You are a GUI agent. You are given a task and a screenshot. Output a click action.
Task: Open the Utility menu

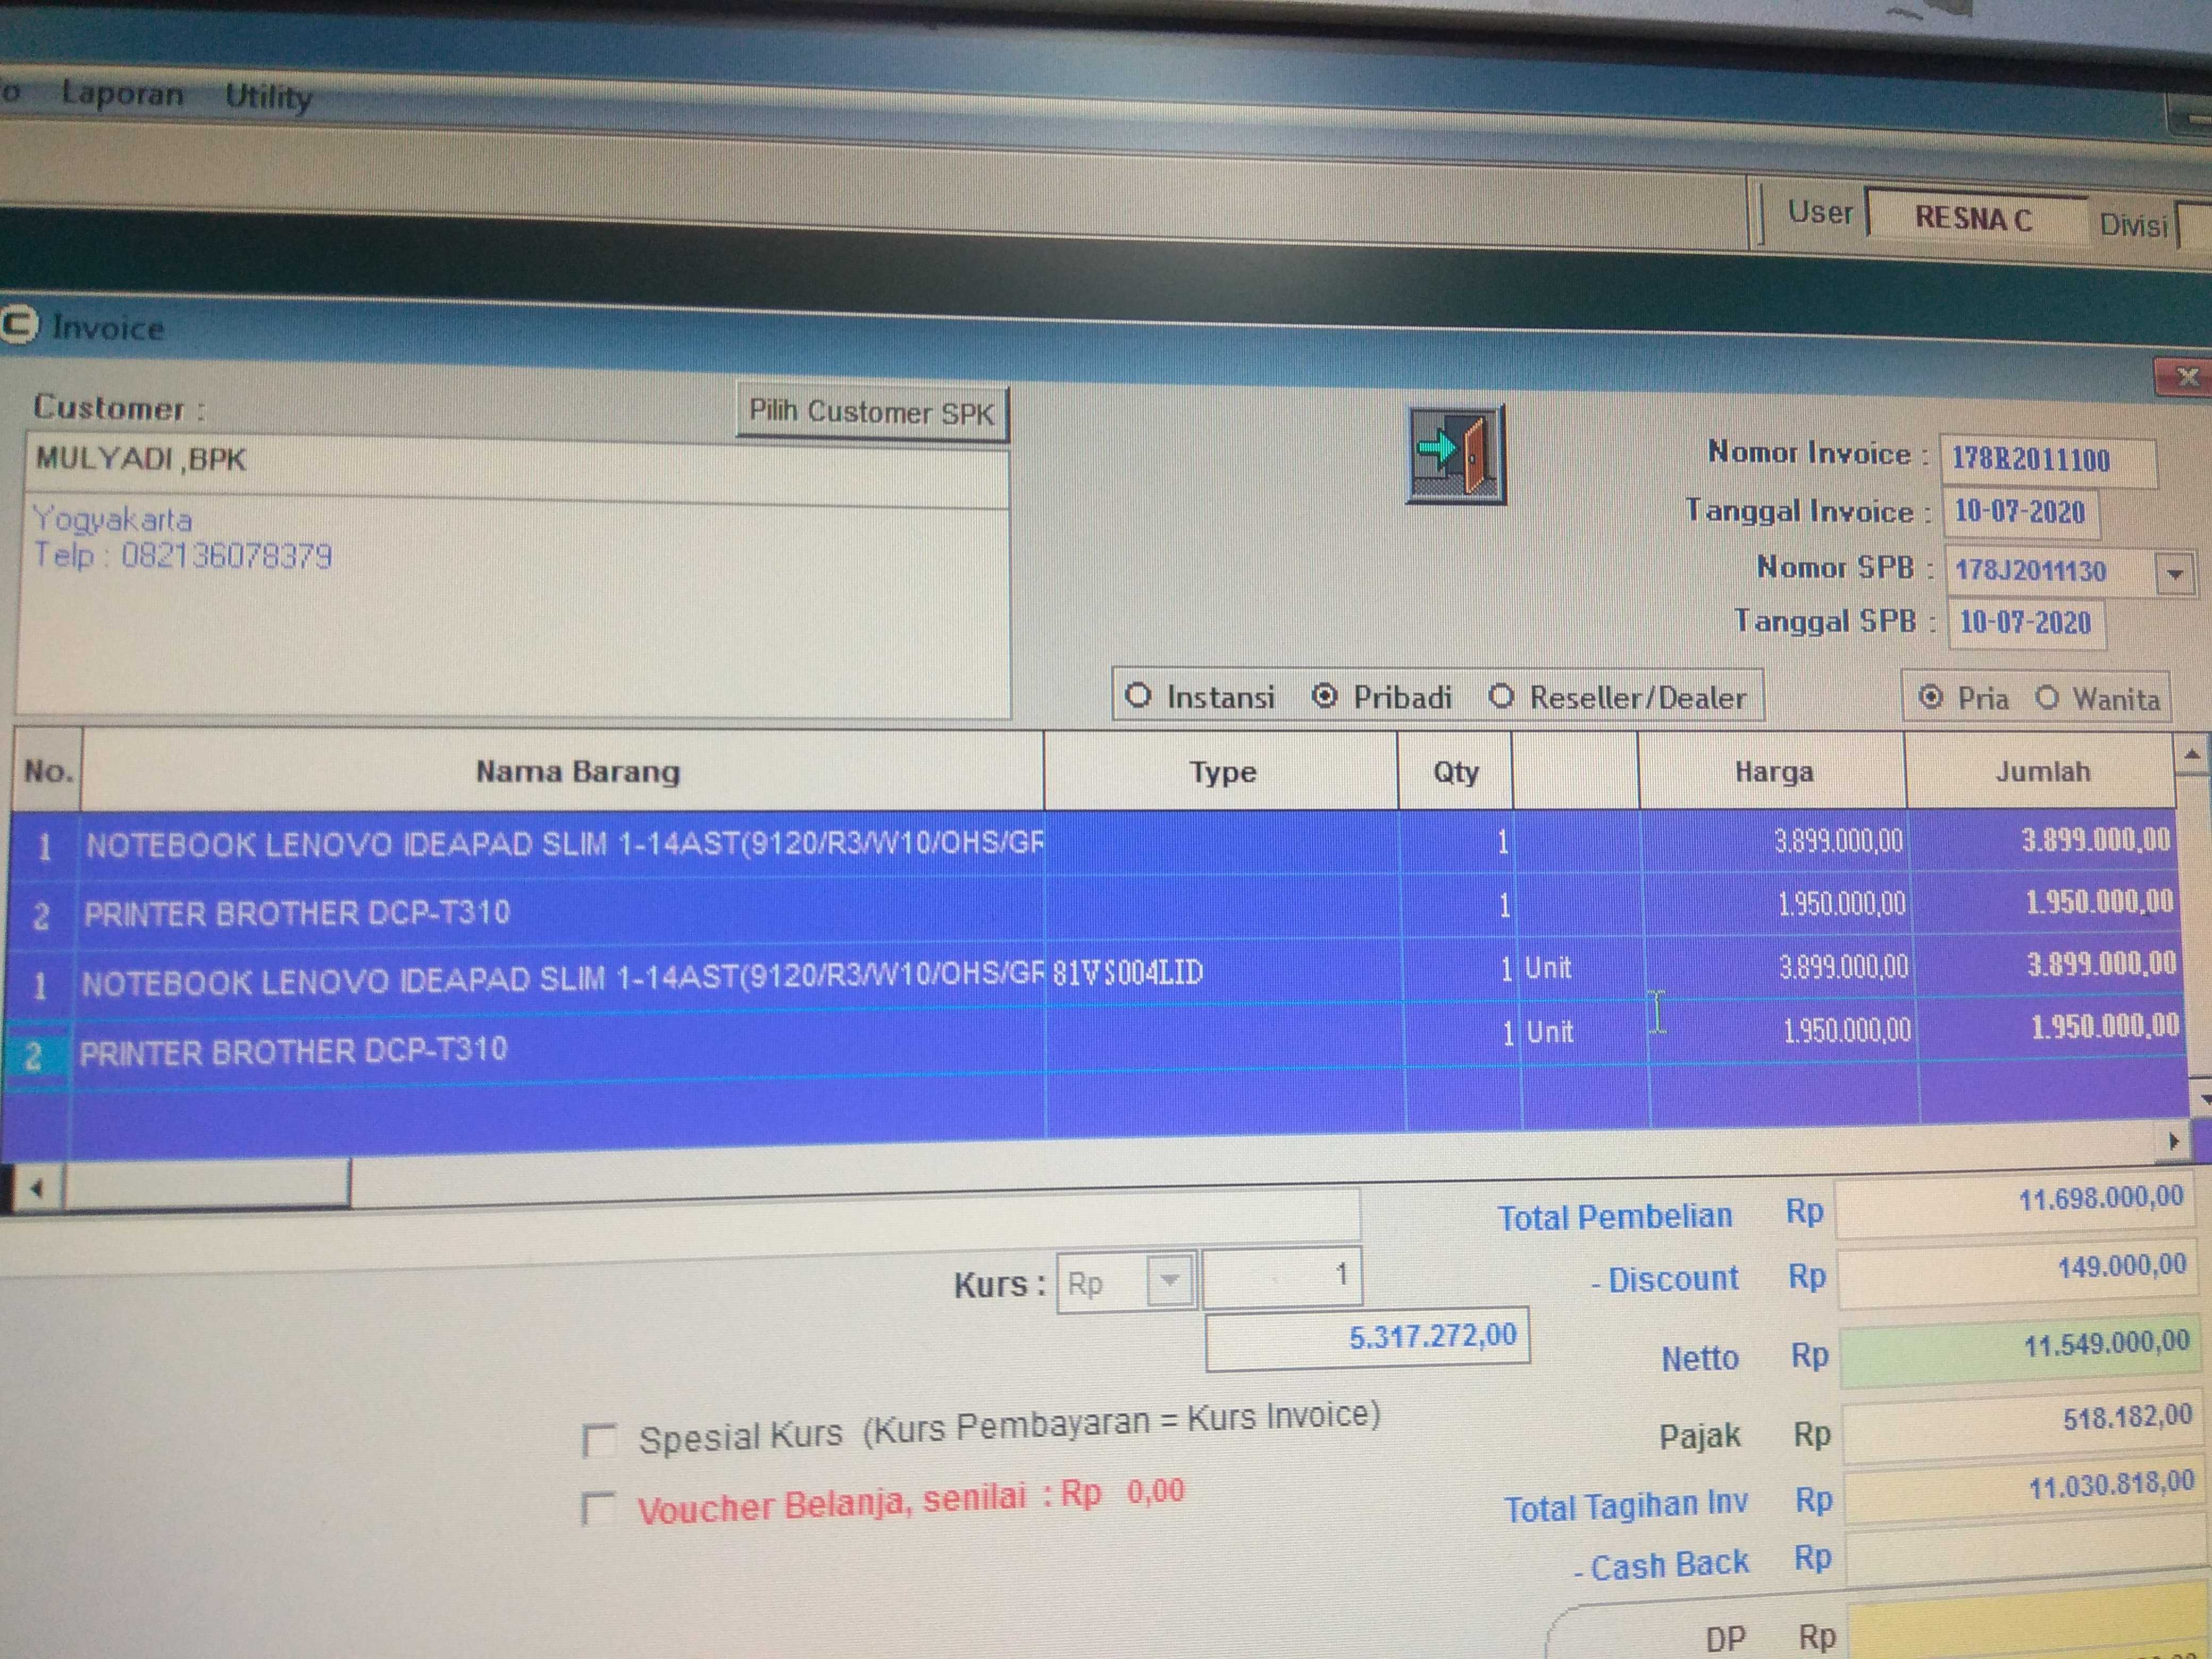click(268, 97)
